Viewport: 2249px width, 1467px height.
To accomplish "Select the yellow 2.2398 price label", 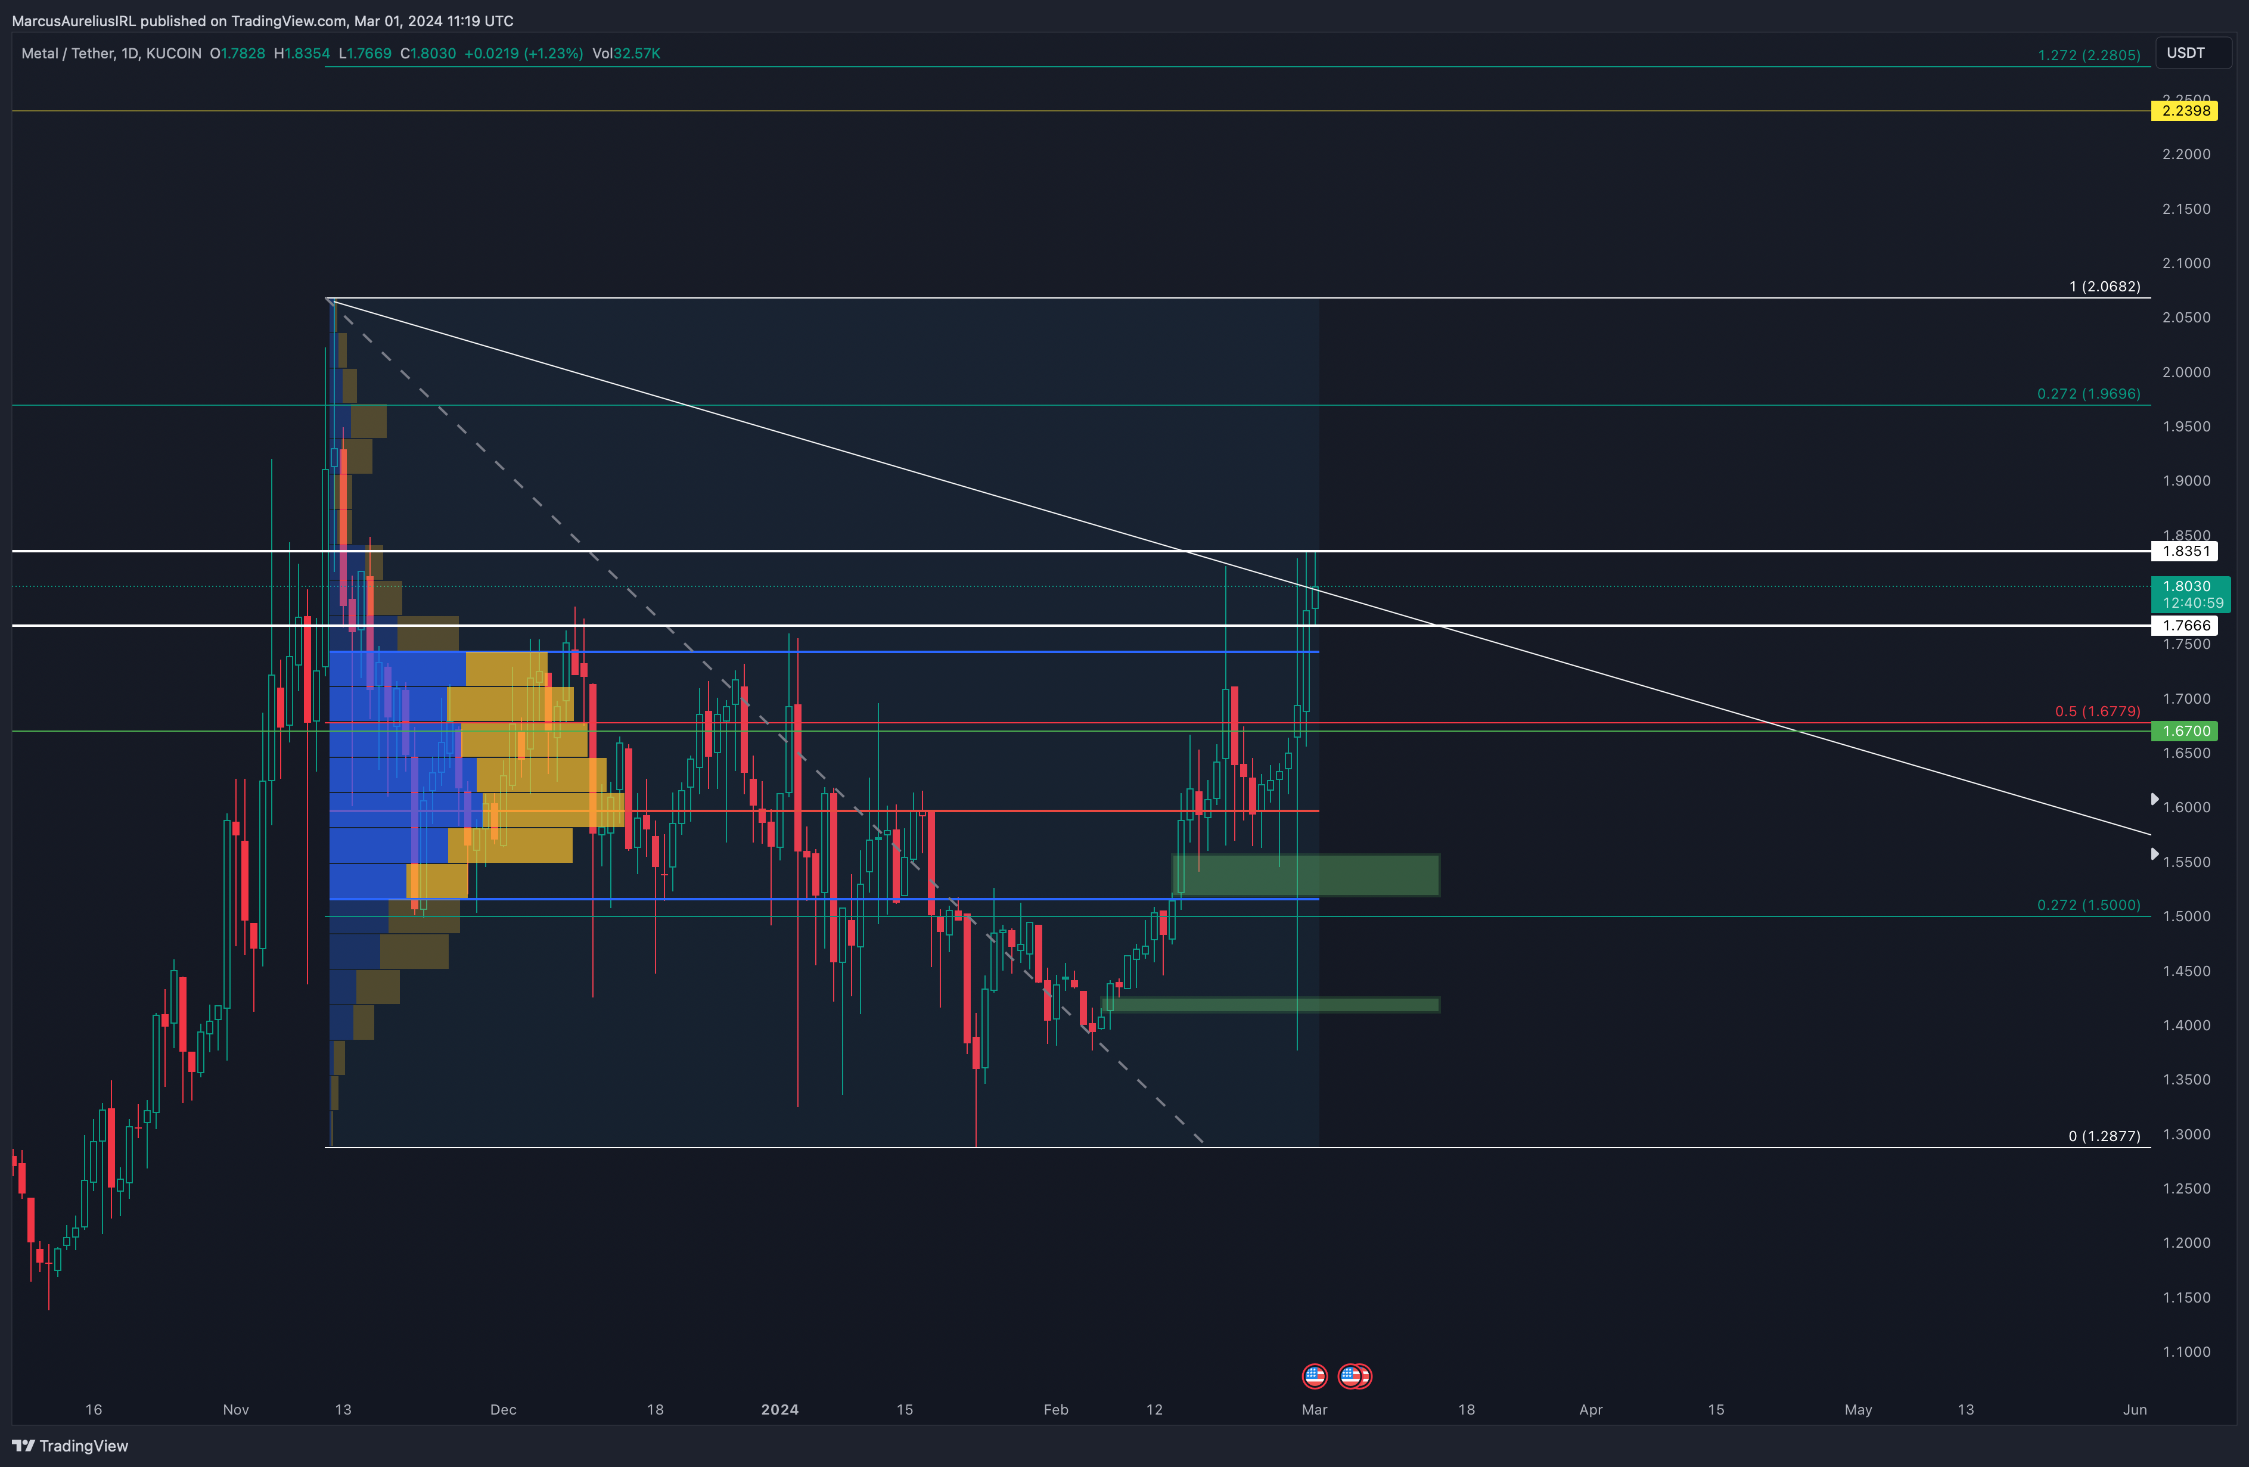I will [2185, 110].
